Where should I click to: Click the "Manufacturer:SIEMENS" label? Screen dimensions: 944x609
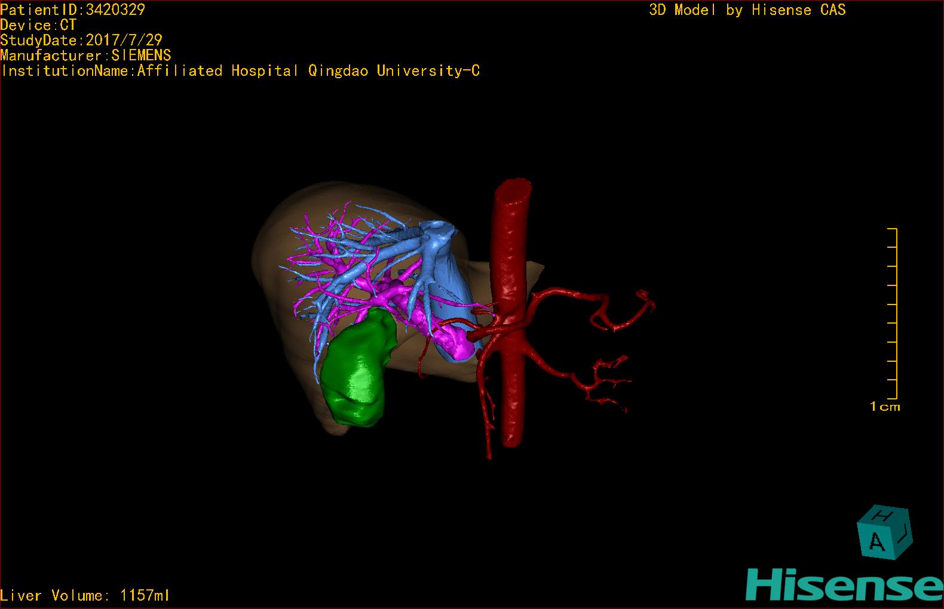86,56
